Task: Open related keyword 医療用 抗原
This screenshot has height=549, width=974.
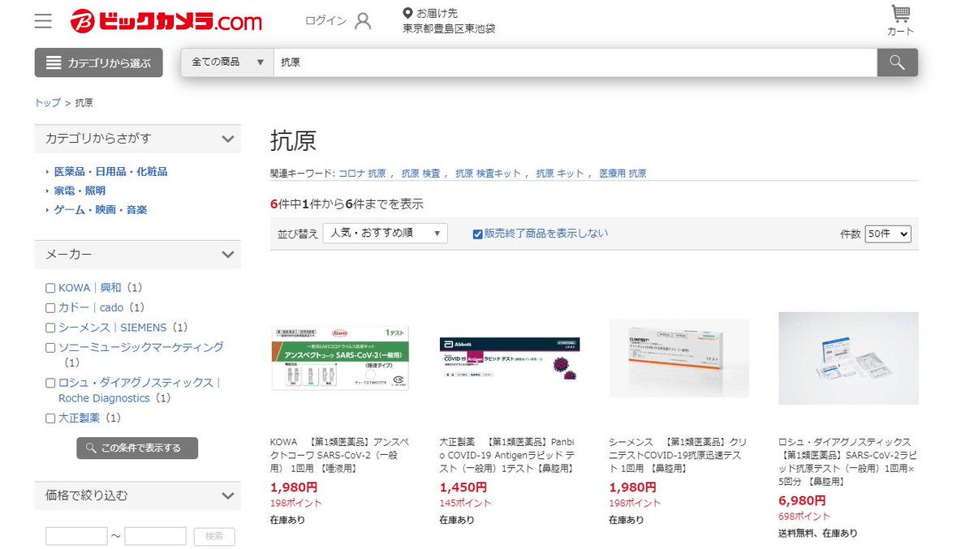Action: point(623,174)
